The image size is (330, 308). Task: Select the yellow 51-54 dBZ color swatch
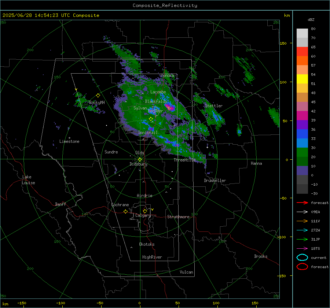click(302, 79)
